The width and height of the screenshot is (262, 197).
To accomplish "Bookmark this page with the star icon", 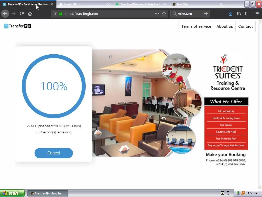I will tap(164, 14).
